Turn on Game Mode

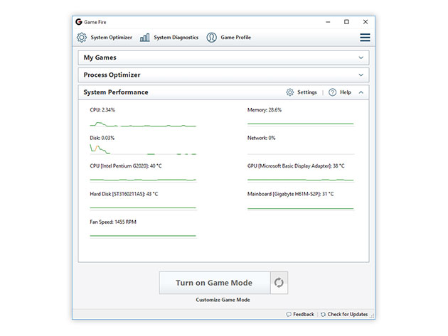point(215,283)
